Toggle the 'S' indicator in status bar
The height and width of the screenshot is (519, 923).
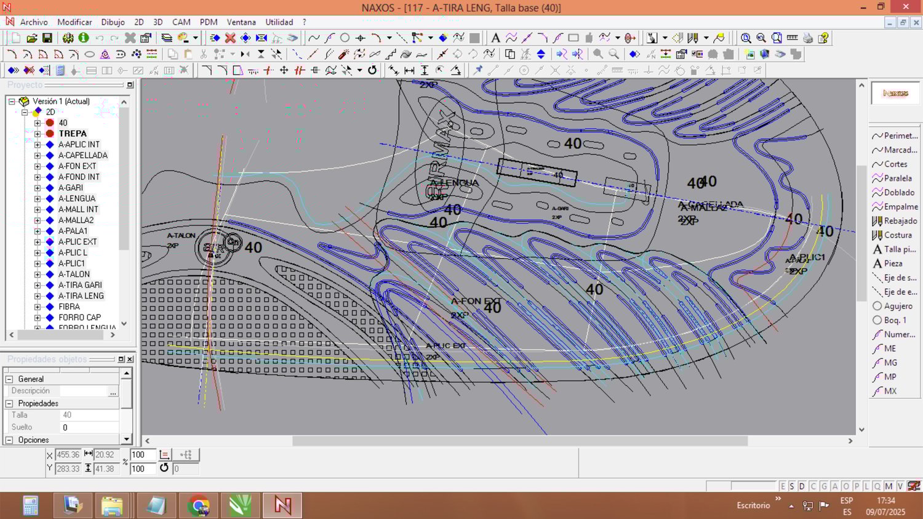(792, 486)
